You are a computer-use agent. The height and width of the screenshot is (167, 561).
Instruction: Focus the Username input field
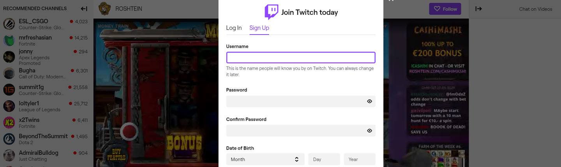pos(301,57)
